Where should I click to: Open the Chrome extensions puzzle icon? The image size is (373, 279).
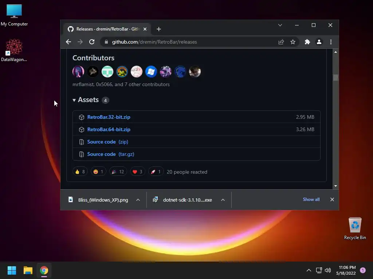tap(307, 42)
